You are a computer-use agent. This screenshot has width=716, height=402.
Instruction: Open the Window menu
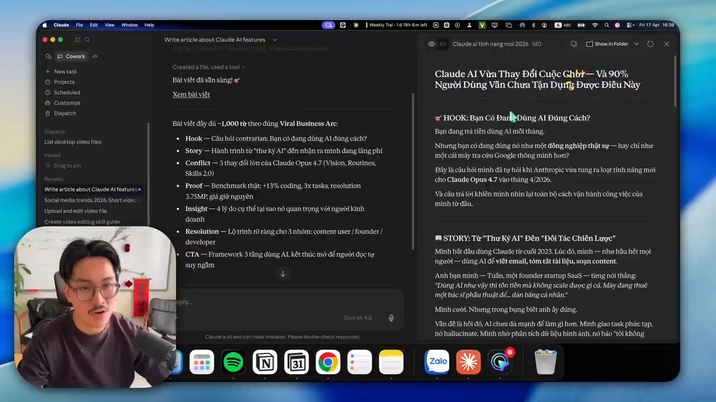tap(129, 25)
